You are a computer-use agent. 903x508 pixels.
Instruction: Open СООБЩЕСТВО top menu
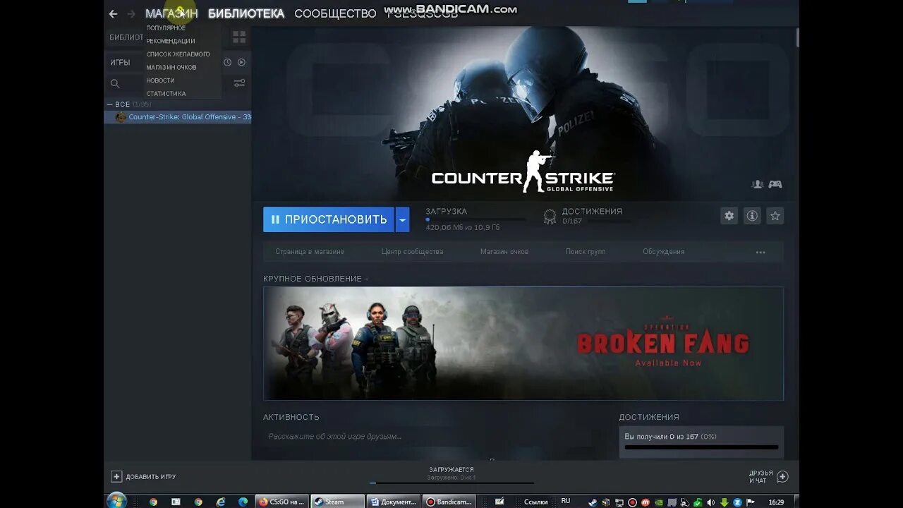335,13
